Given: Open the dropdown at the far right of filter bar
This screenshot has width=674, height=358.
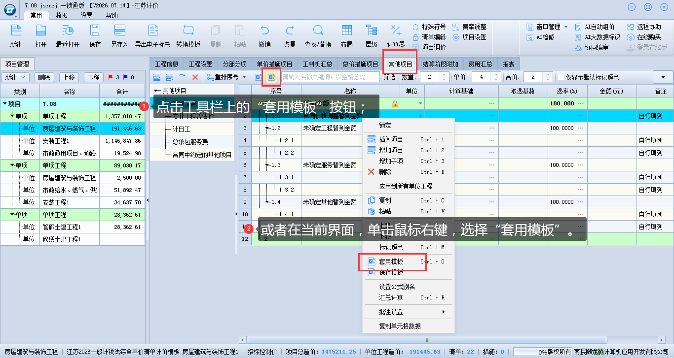Looking at the screenshot, I should pyautogui.click(x=663, y=77).
